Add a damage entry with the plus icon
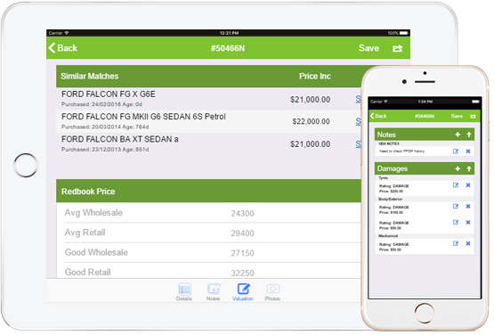This screenshot has height=335, width=494. [x=458, y=168]
